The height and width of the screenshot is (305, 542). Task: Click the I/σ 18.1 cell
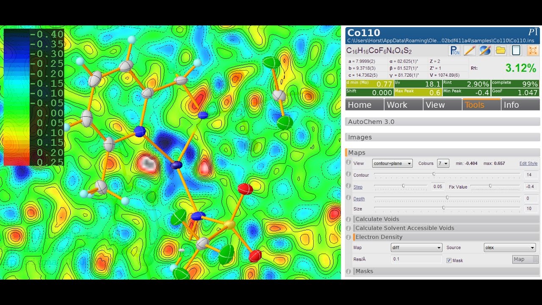coord(418,84)
